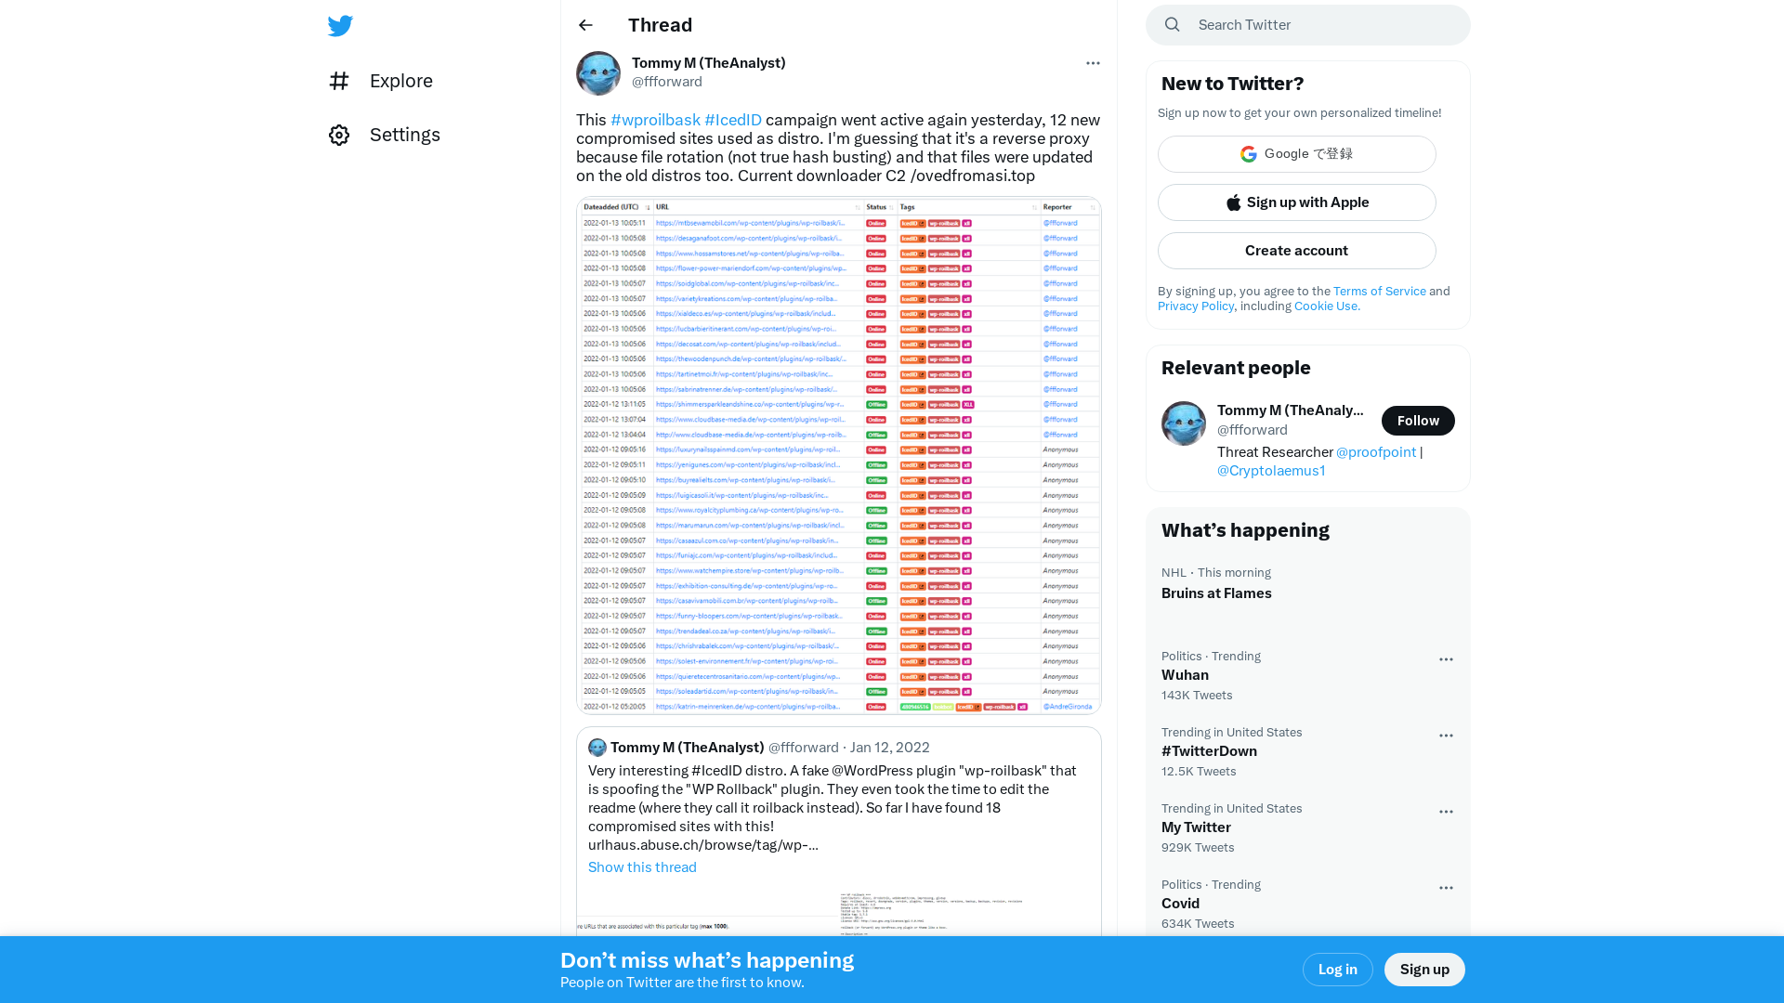The image size is (1784, 1003).
Task: Open the My Twitter trend
Action: click(1196, 827)
